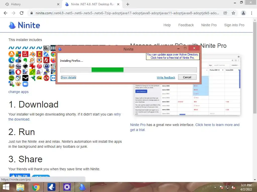
Task: Click the Active Directory free trial tooltip
Action: tap(173, 56)
